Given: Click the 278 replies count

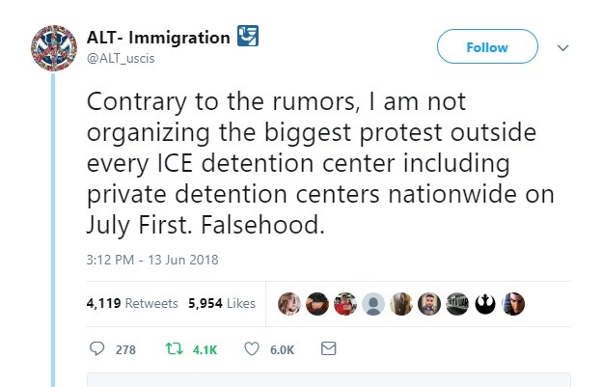Looking at the screenshot, I should [x=125, y=350].
